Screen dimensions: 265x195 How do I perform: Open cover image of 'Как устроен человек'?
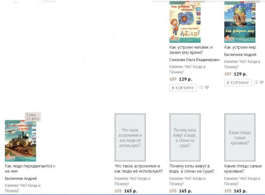pyautogui.click(x=185, y=22)
